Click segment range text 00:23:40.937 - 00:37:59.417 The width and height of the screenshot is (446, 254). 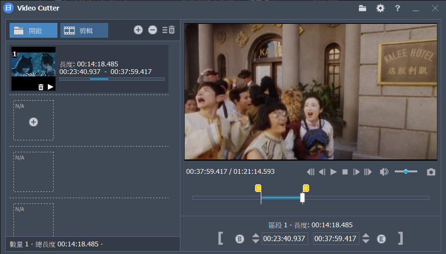pos(105,72)
